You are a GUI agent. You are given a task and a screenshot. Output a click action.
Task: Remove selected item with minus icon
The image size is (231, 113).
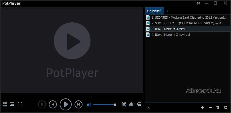pyautogui.click(x=210, y=108)
